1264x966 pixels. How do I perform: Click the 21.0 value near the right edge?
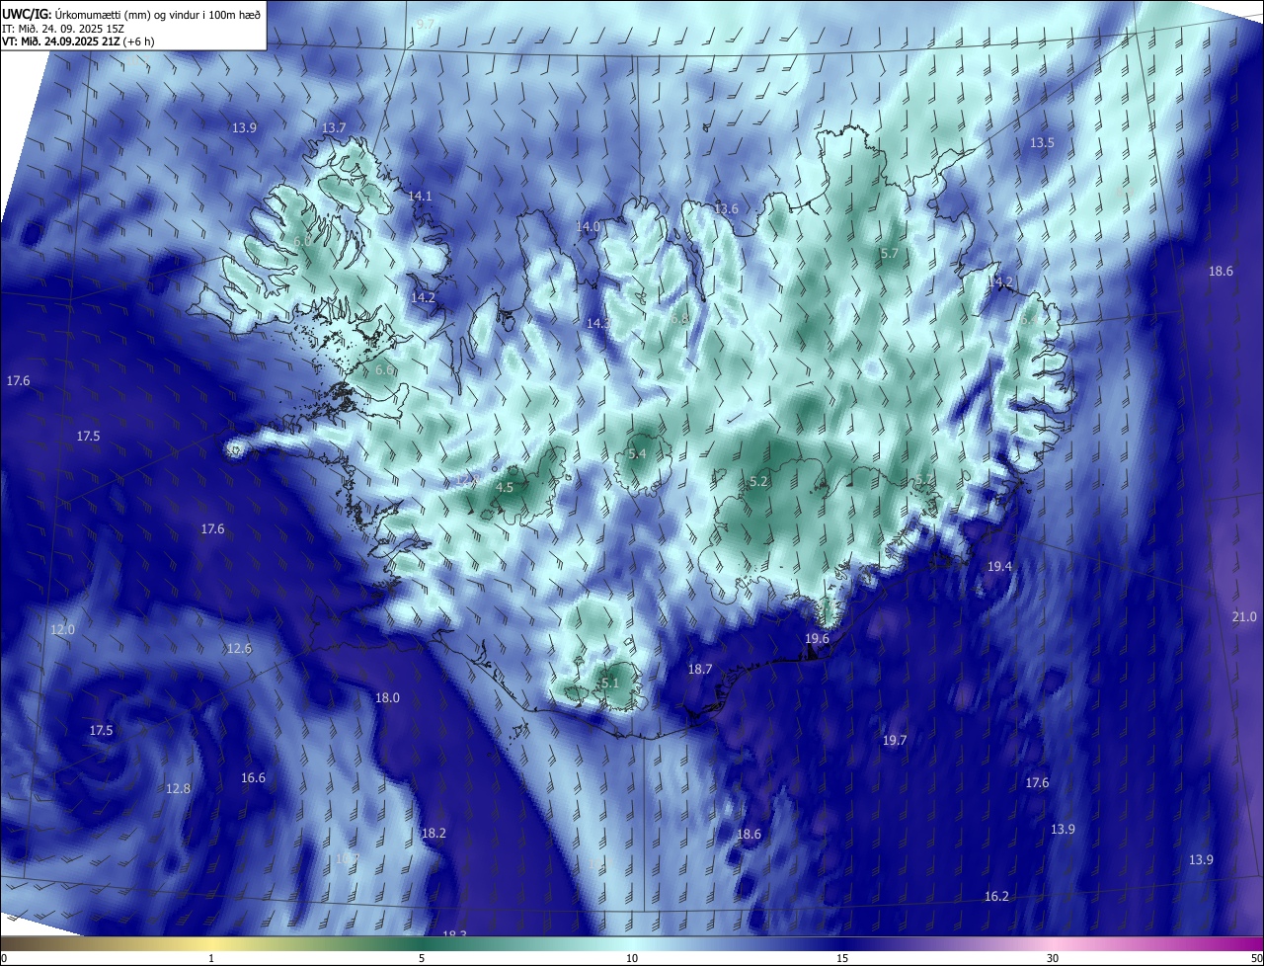(1244, 617)
